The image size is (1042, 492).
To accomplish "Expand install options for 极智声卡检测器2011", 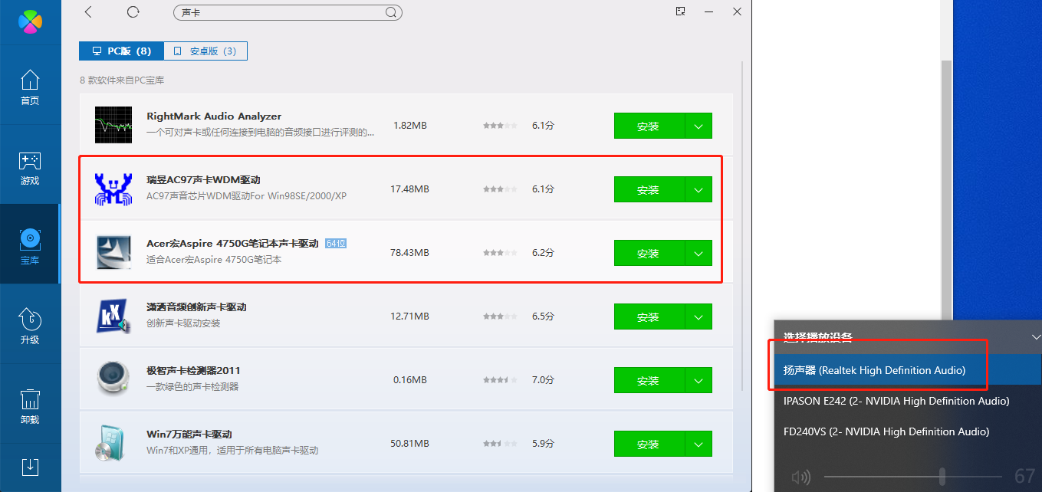I will [699, 380].
